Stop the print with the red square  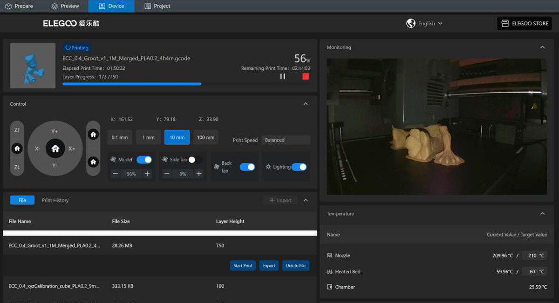(306, 76)
